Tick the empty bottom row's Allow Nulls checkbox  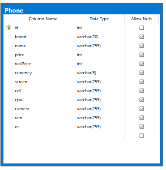[x=141, y=135]
